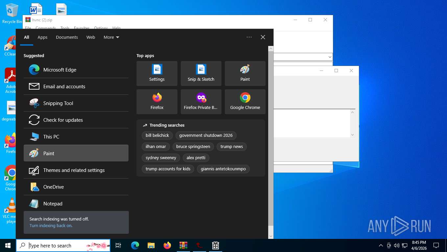447x252 pixels.
Task: Open the Recycle Bin desktop icon
Action: point(12,14)
